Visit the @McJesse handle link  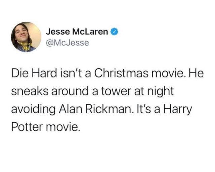click(68, 43)
